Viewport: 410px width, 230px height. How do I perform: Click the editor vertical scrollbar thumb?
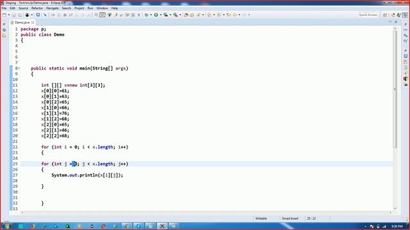(x=395, y=89)
